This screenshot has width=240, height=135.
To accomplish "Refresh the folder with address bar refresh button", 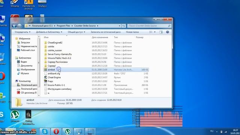I will (124, 26).
